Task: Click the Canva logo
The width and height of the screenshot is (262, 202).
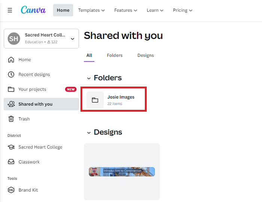Action: [x=33, y=10]
